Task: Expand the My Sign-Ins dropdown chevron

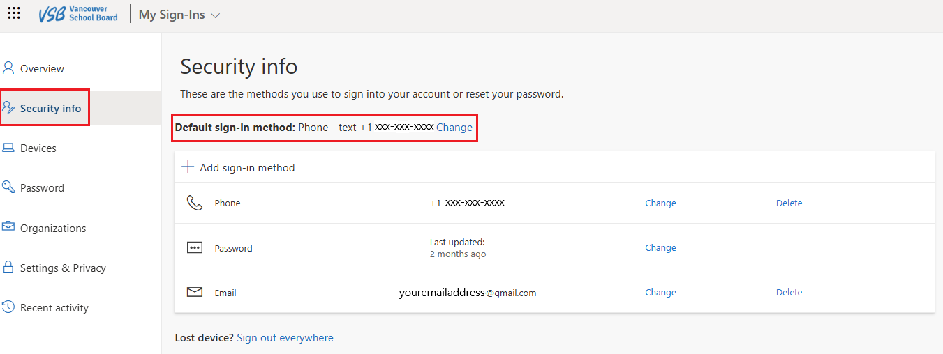Action: pyautogui.click(x=215, y=15)
